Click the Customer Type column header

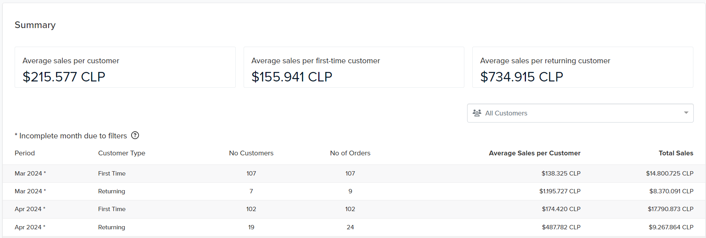click(x=122, y=153)
